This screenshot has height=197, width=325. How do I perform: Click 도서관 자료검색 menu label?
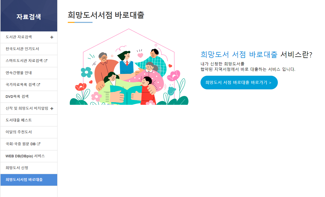(19, 37)
